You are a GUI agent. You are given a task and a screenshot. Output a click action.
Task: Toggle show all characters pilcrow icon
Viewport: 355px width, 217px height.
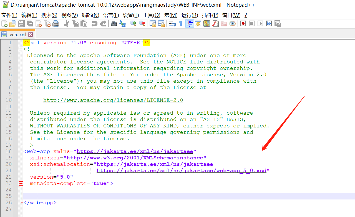coord(181,24)
